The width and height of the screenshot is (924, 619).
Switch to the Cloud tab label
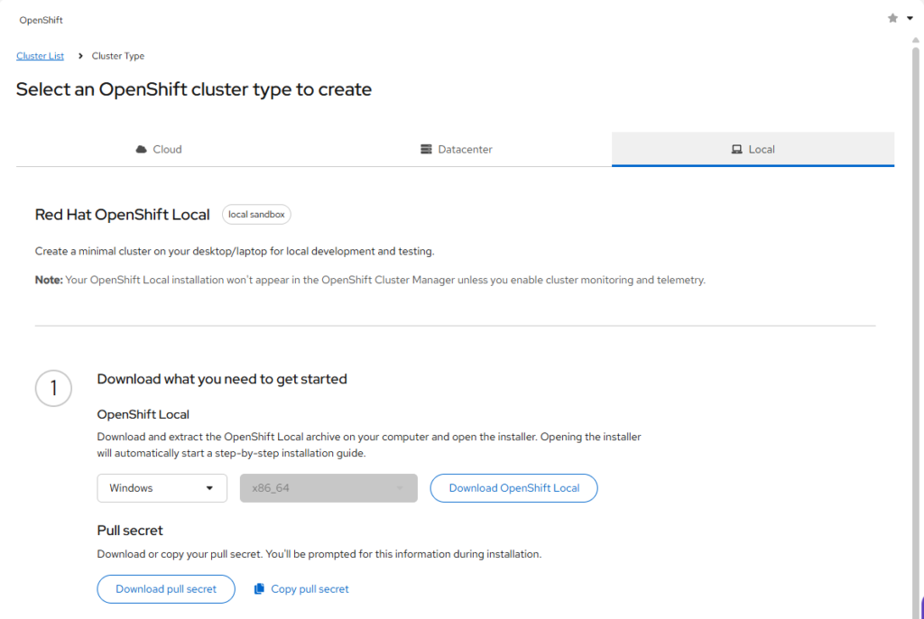[167, 150]
